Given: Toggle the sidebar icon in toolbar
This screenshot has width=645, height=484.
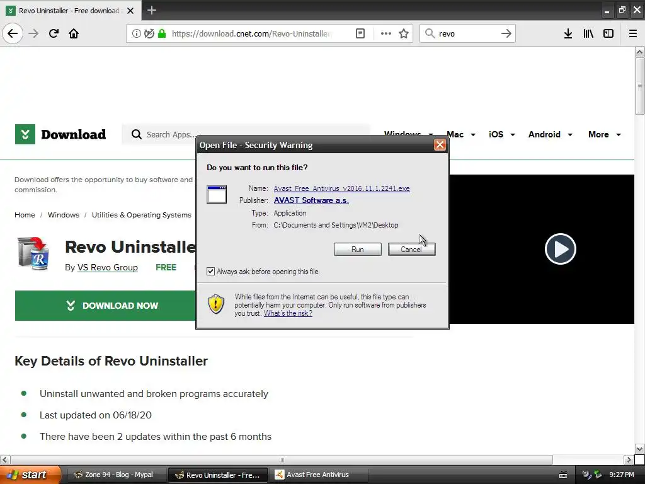Looking at the screenshot, I should pos(608,33).
